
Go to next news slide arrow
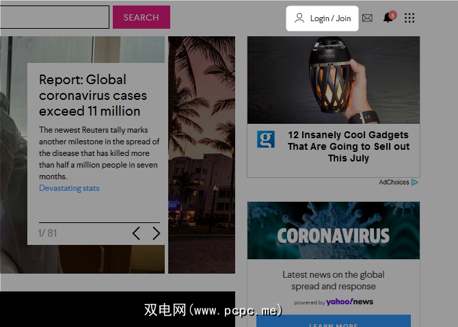pyautogui.click(x=157, y=233)
